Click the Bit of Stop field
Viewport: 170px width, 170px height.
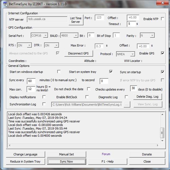(116, 35)
